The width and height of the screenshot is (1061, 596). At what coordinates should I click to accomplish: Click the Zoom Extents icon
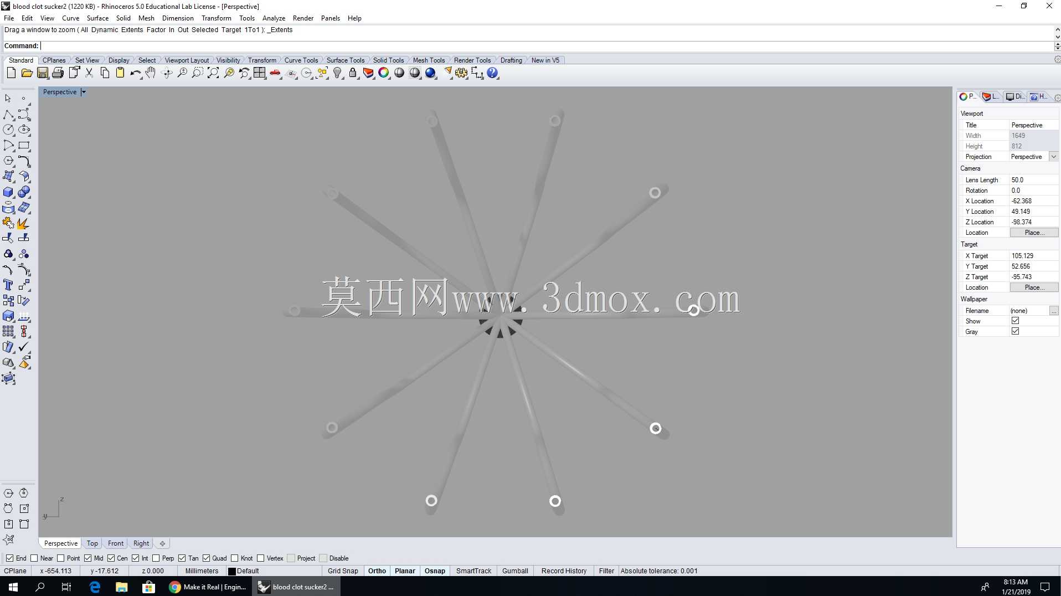(213, 73)
